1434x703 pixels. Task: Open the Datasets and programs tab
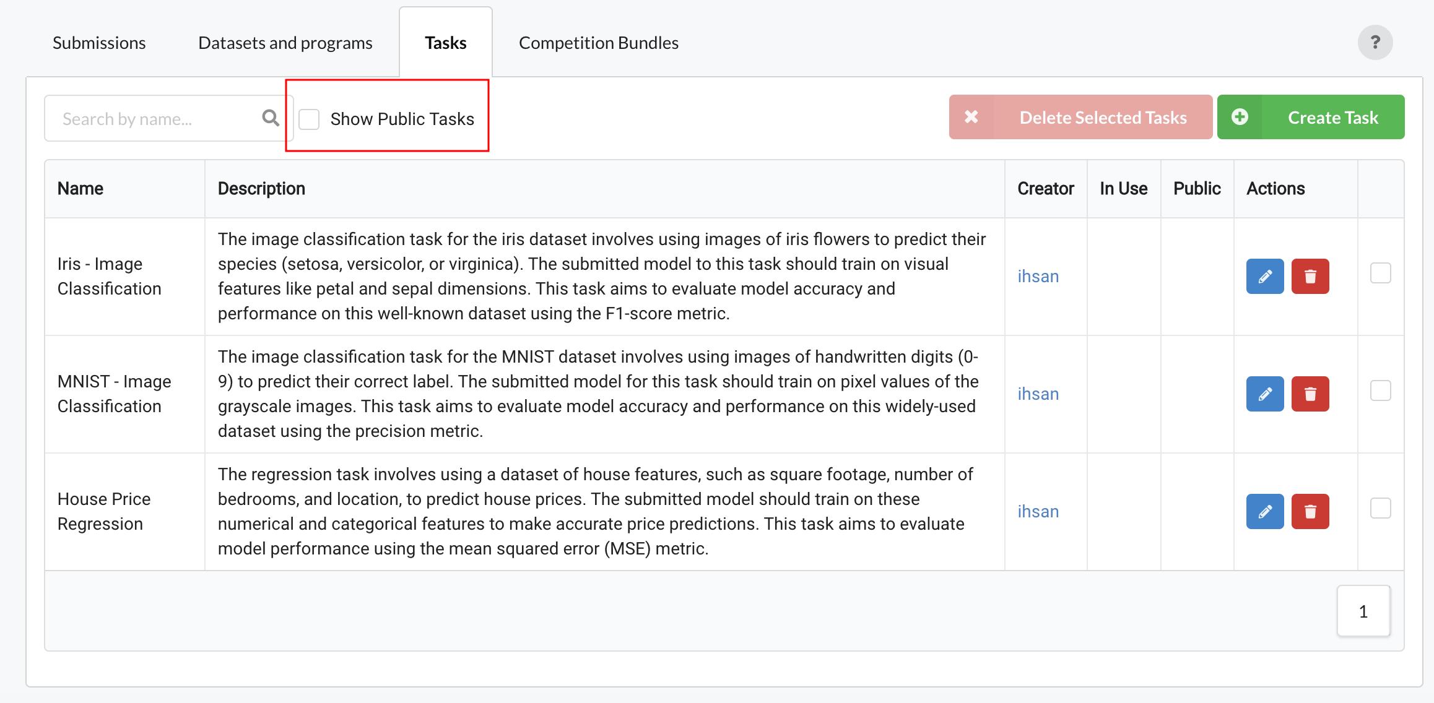coord(285,43)
